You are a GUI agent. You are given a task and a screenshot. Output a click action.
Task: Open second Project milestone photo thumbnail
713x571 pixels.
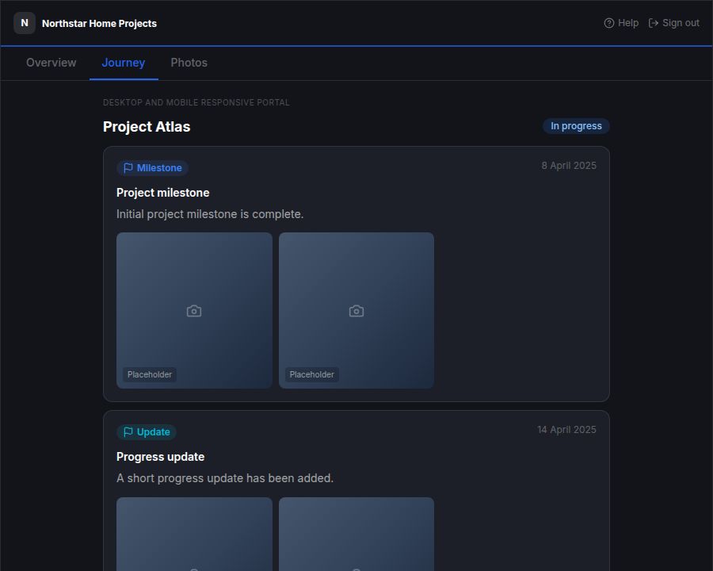coord(356,311)
